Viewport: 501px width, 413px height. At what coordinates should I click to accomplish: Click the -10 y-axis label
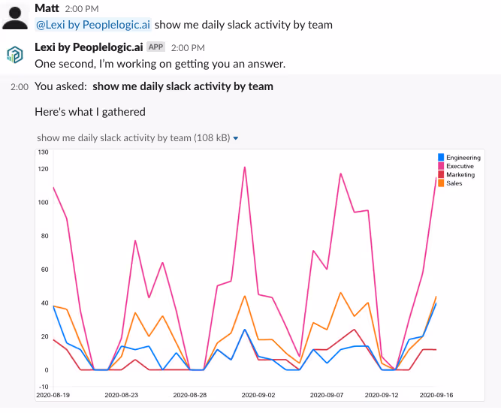click(x=43, y=387)
